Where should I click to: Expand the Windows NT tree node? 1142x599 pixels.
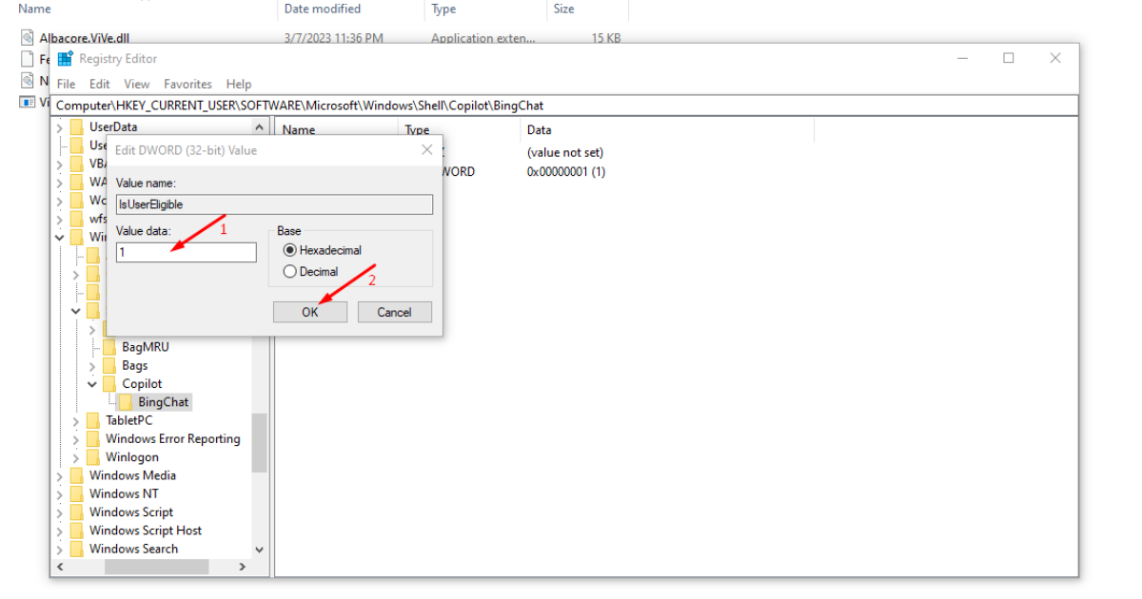pos(60,494)
